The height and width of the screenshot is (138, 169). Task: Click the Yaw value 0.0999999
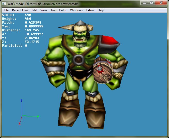pyautogui.click(x=34, y=26)
